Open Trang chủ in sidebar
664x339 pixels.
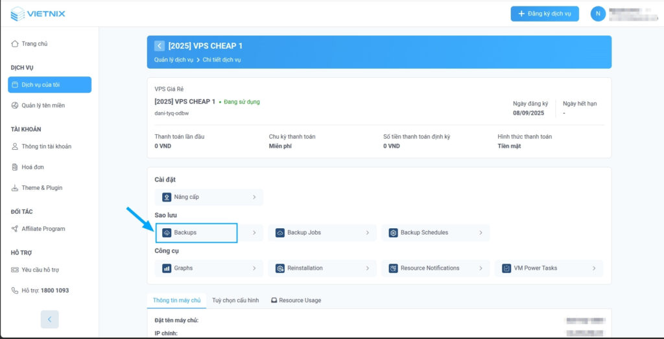[x=49, y=43]
